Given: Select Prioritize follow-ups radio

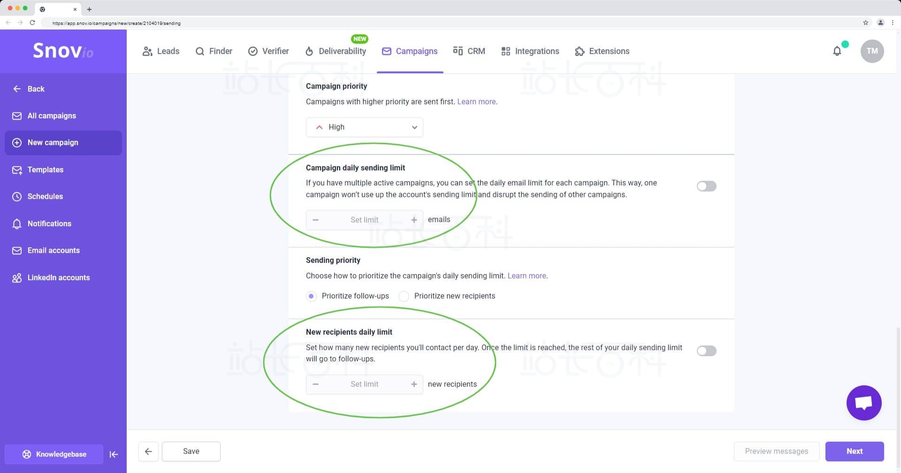Looking at the screenshot, I should [x=311, y=296].
